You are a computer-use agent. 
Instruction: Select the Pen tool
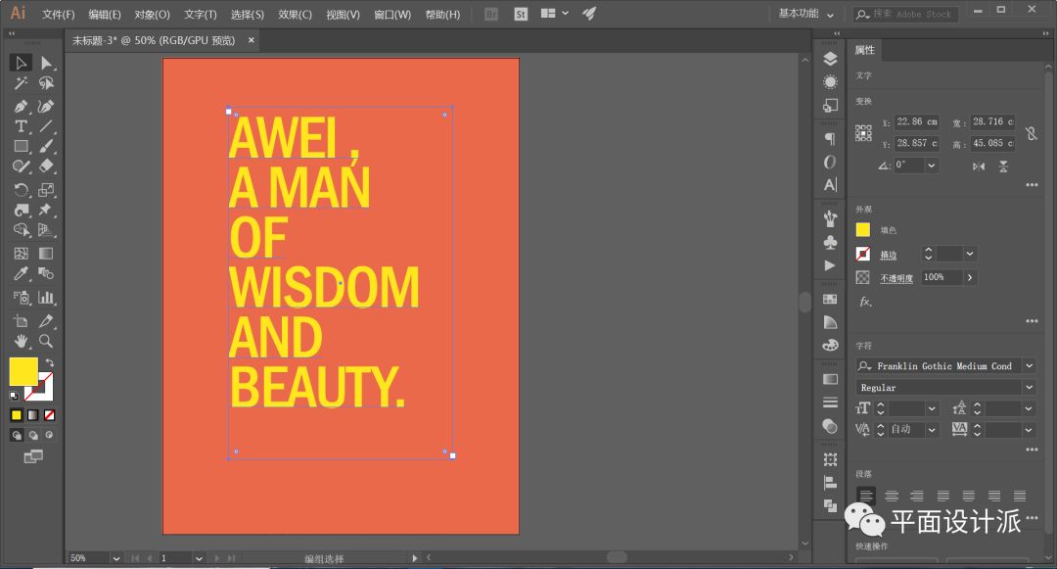click(x=21, y=106)
